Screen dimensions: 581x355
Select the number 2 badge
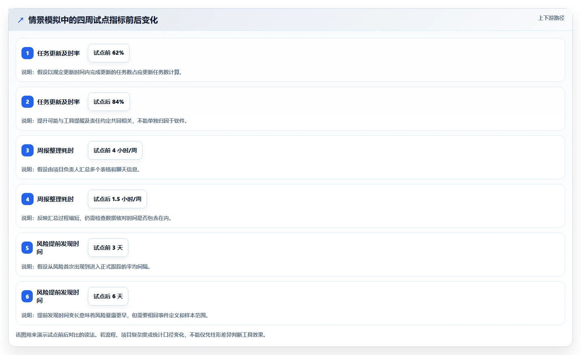tap(28, 102)
